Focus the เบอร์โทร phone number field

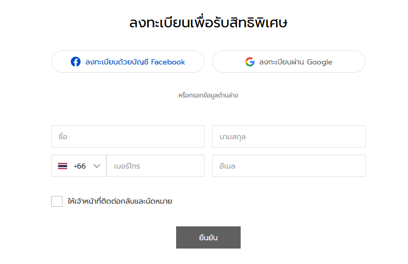pyautogui.click(x=155, y=166)
